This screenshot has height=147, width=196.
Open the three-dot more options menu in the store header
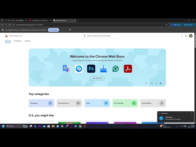[x=182, y=36]
